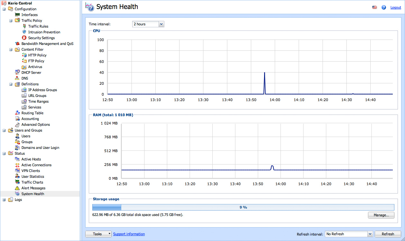
Task: Collapse the Configuration tree node
Action: click(4, 9)
